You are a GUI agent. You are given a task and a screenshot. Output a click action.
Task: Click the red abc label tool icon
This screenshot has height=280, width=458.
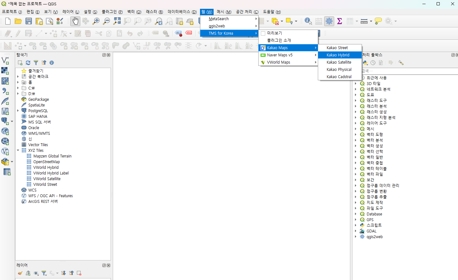pos(189,33)
